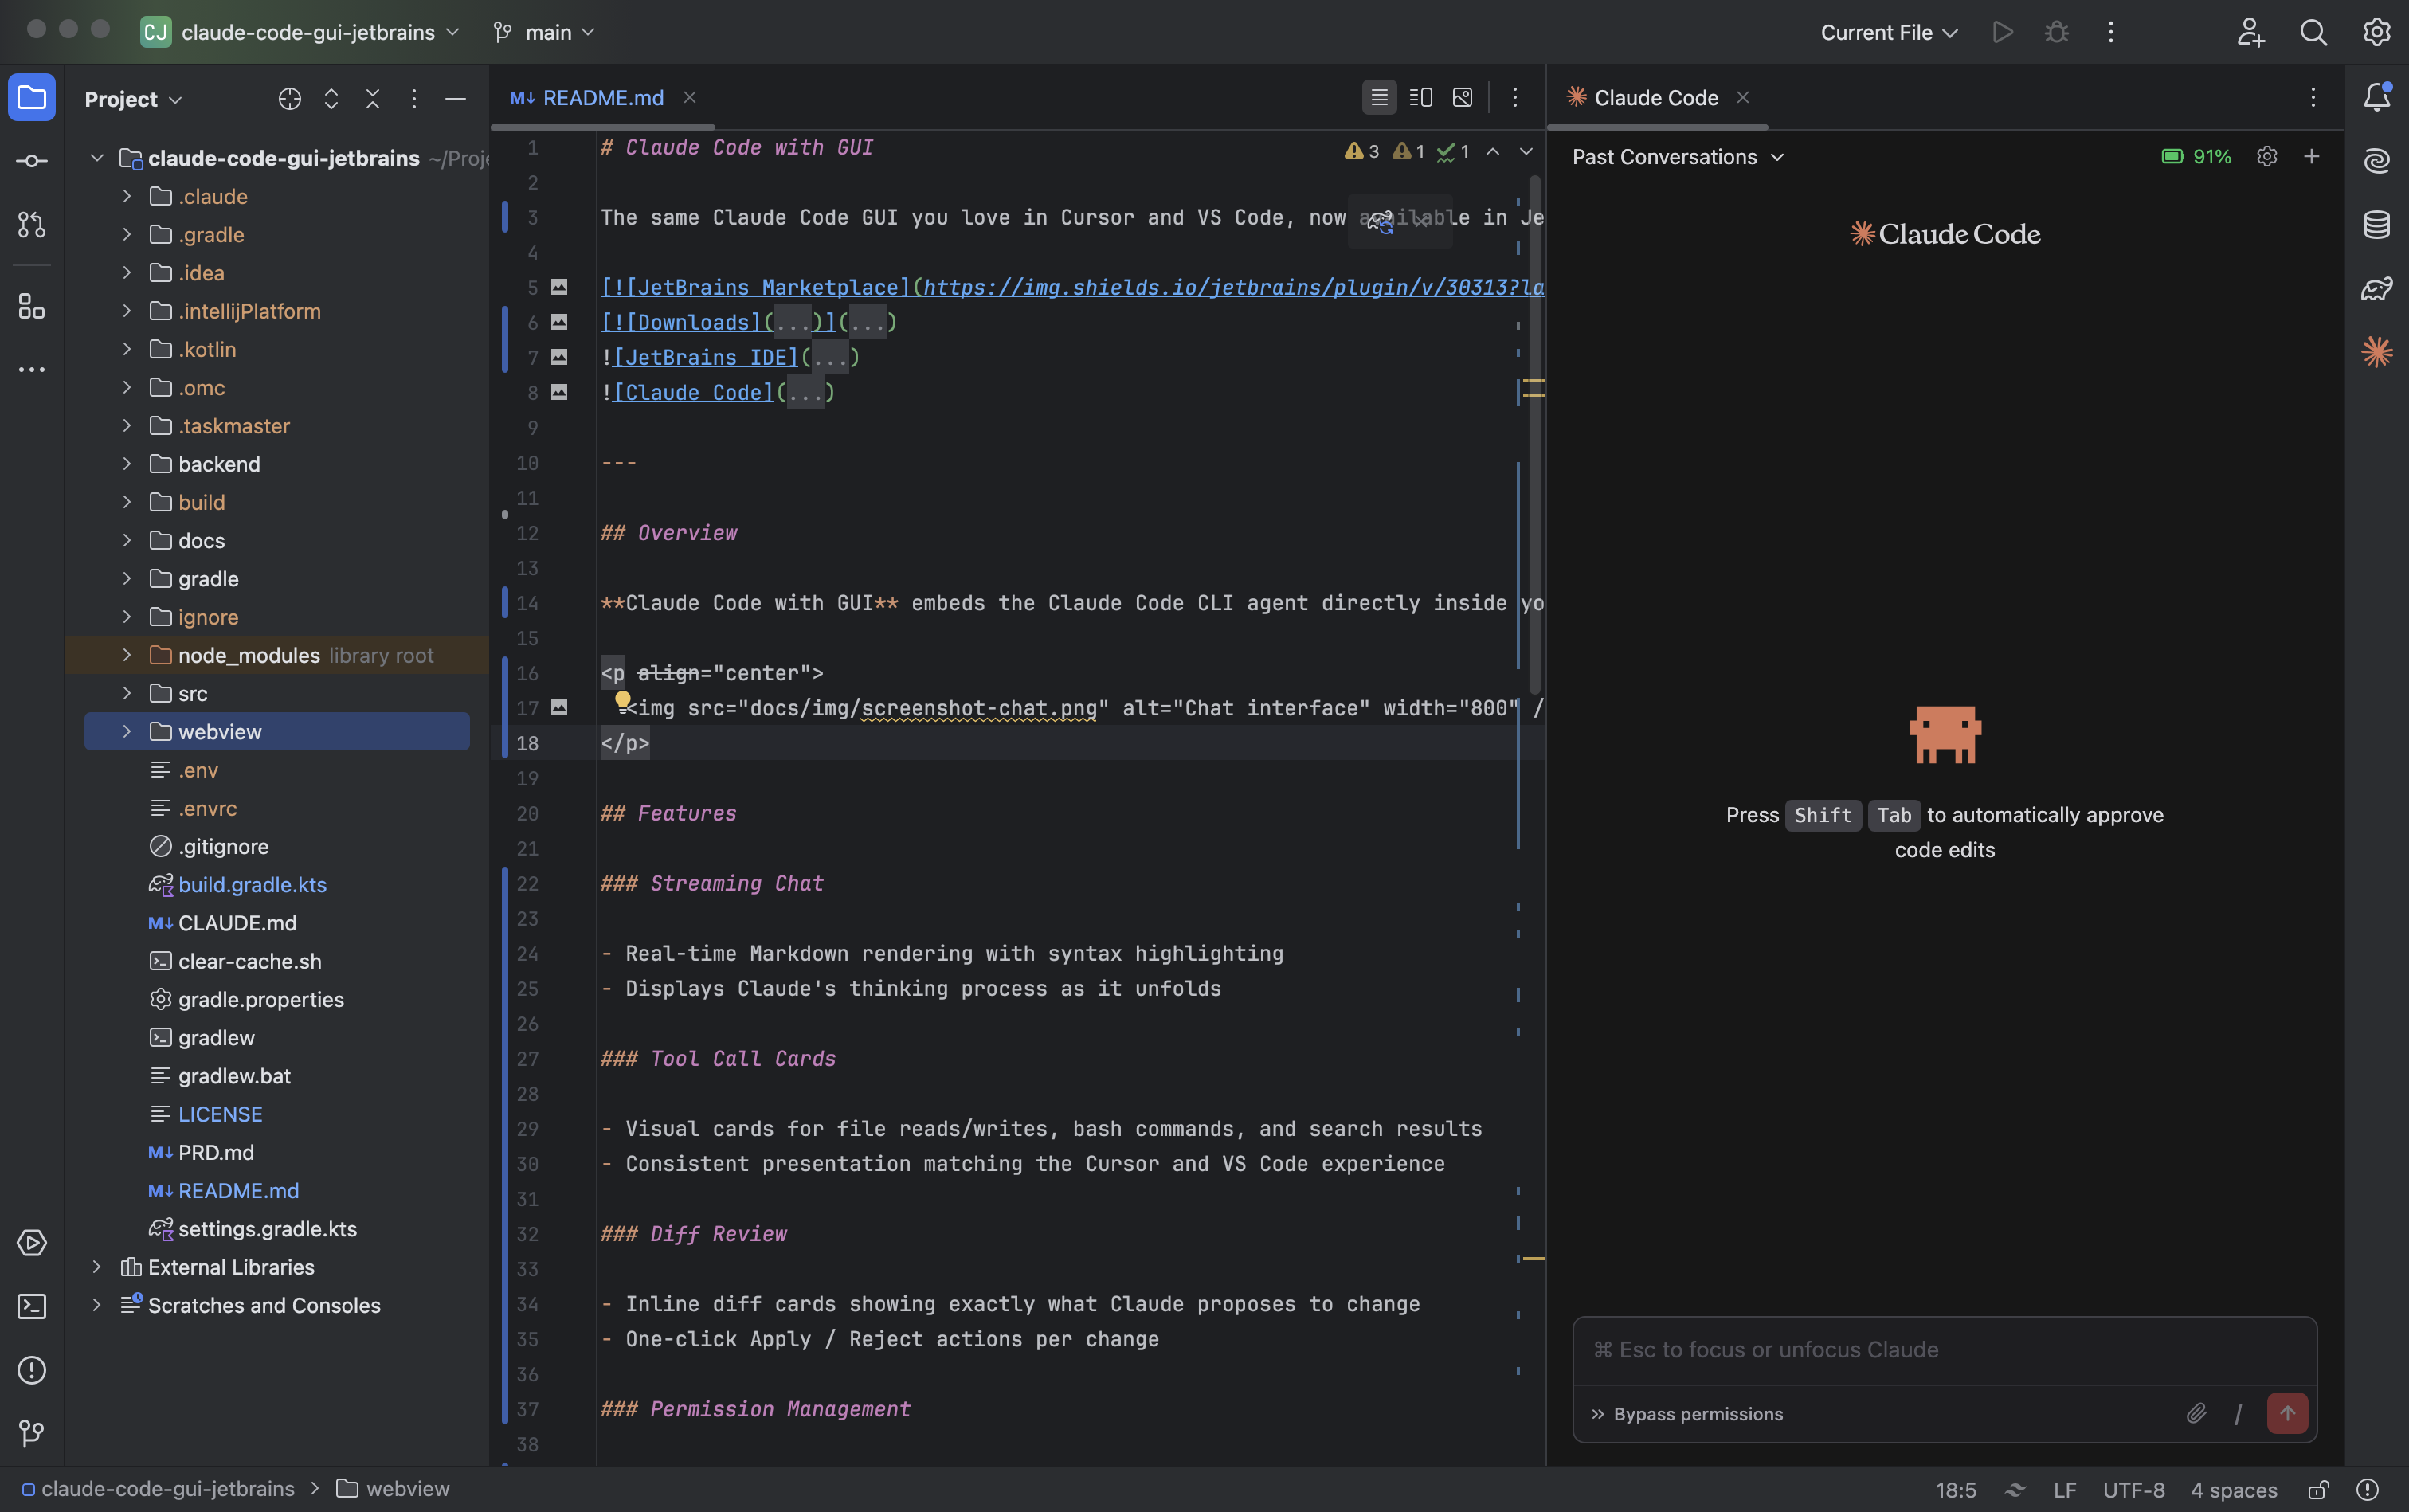Screen dimensions: 2409x1512
Task: Open Claude Code panel options menu
Action: click(2313, 97)
